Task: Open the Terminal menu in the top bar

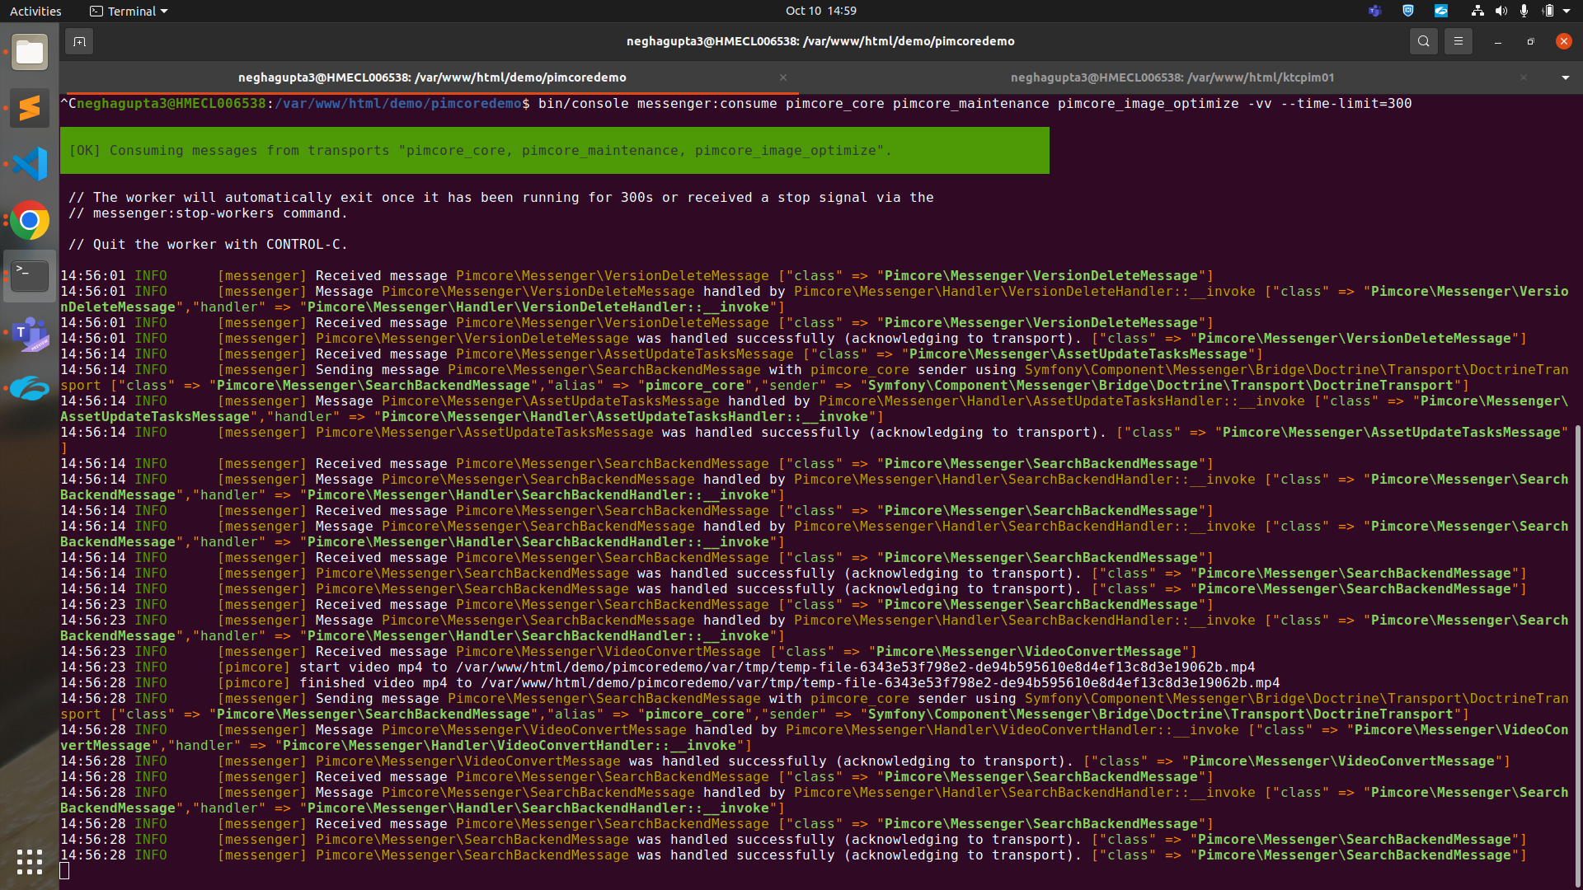Action: pos(128,11)
